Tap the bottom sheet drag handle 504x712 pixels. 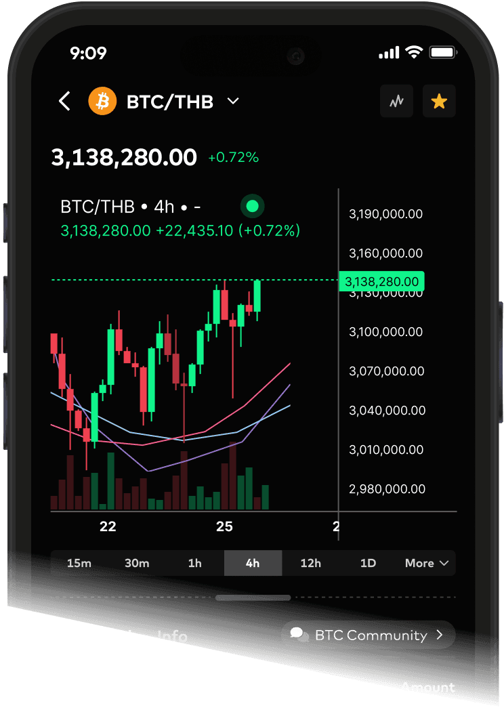coord(253,598)
